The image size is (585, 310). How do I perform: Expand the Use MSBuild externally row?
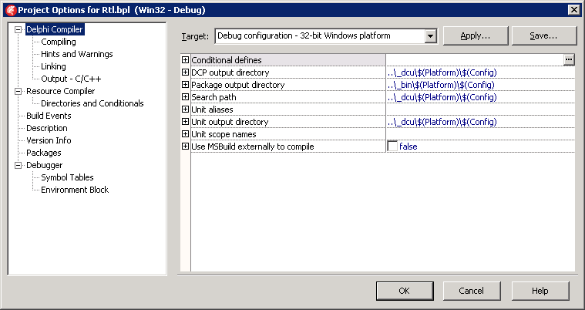click(x=185, y=146)
